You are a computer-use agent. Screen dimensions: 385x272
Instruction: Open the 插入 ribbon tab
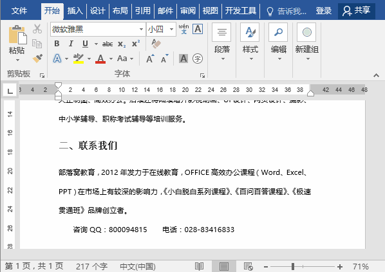click(75, 11)
